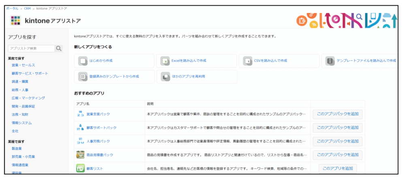Click the Excel import tile icon

pos(165,61)
